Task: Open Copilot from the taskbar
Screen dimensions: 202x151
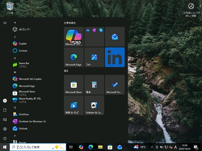Action: pos(81,147)
